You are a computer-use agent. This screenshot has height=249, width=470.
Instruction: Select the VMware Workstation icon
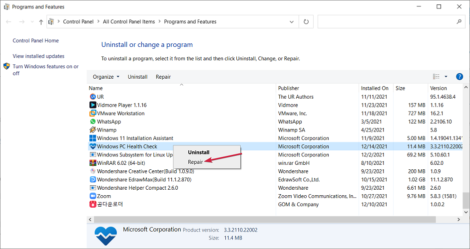pos(92,114)
